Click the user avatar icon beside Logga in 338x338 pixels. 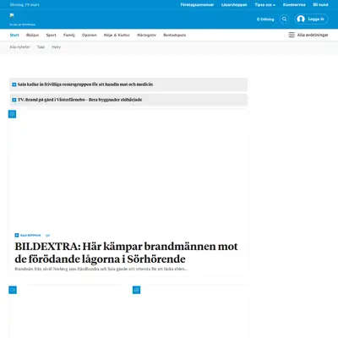click(x=301, y=19)
